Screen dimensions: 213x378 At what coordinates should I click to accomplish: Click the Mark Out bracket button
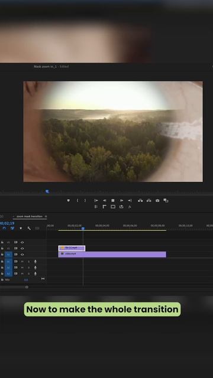(85, 200)
